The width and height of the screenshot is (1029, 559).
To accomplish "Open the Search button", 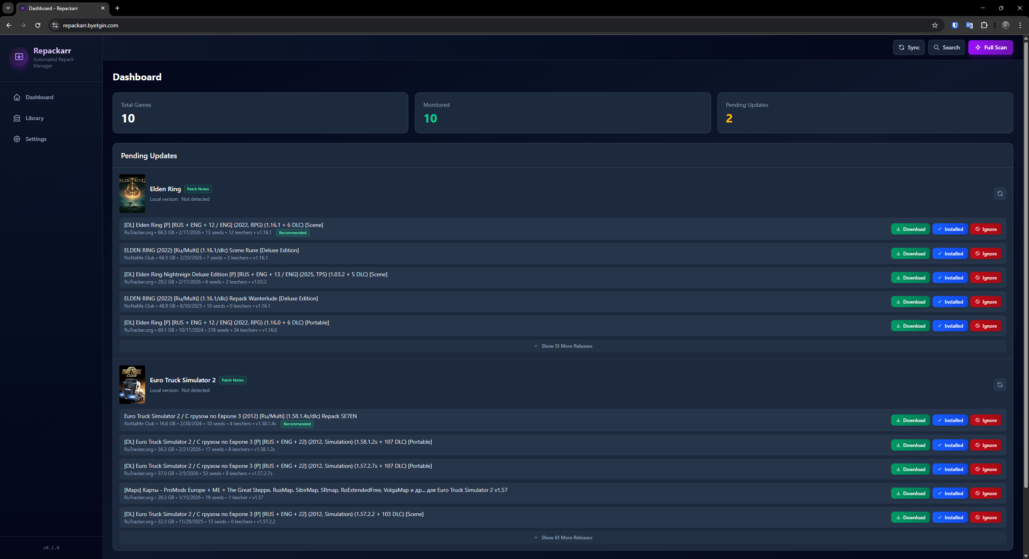I will pyautogui.click(x=946, y=47).
